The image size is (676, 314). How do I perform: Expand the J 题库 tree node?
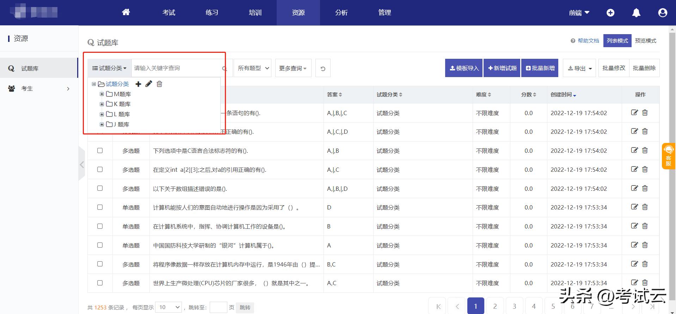102,124
